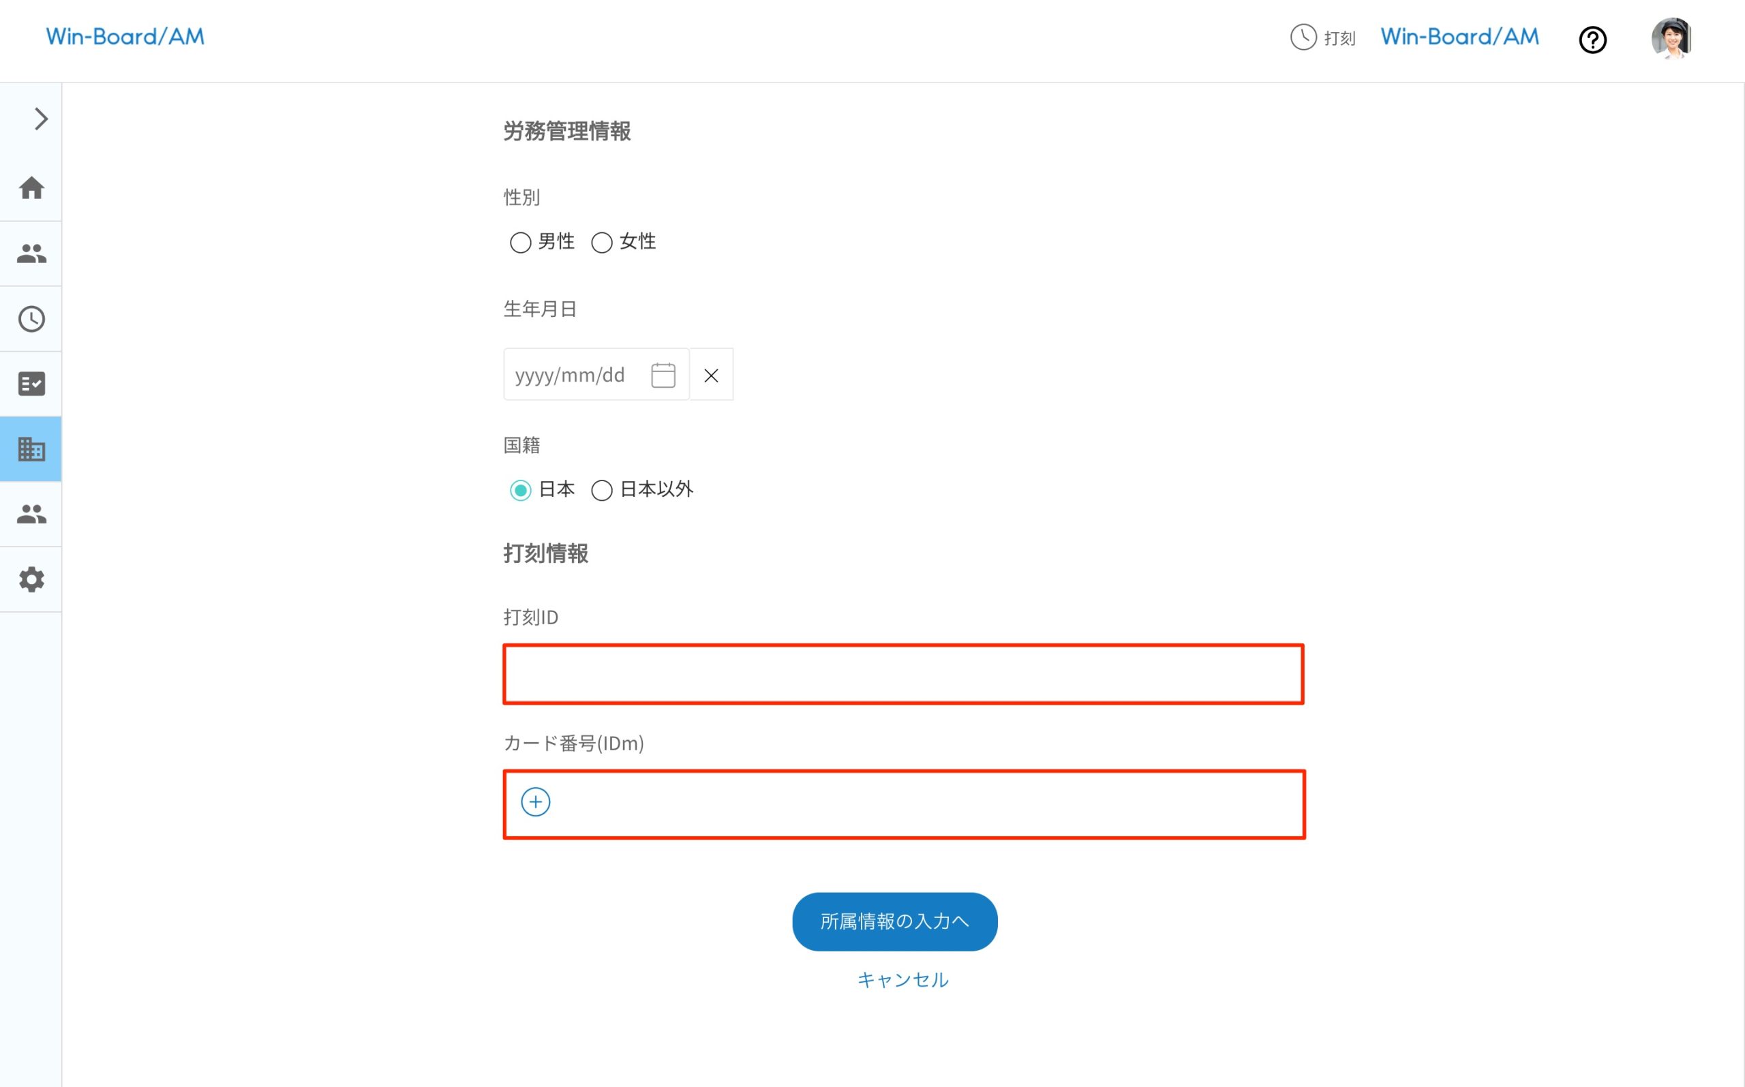Viewport: 1745px width, 1087px height.
Task: Open the calendar picker for 生年月日
Action: (662, 376)
